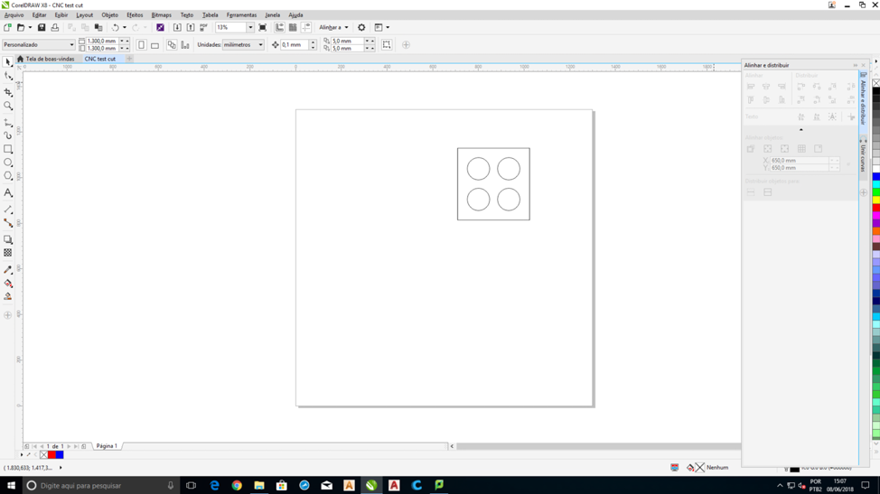This screenshot has width=880, height=494.
Task: Open the Ferramentas menu
Action: coord(241,15)
